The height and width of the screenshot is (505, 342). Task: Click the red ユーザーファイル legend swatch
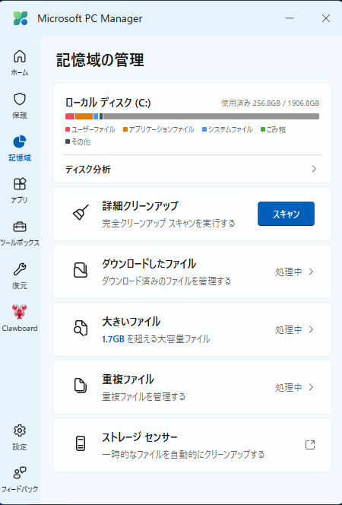pyautogui.click(x=68, y=129)
